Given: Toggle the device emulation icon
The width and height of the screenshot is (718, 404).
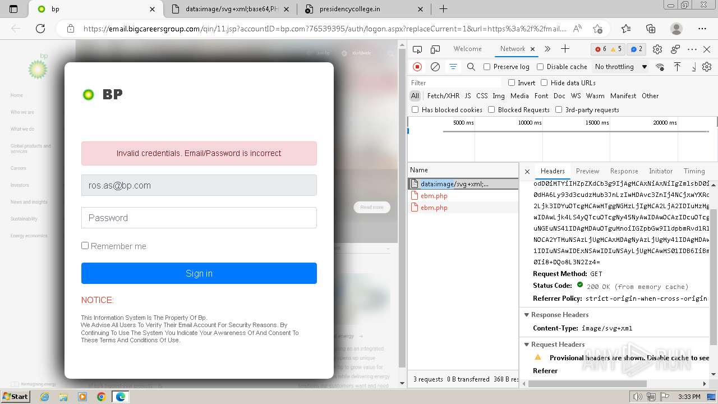Looking at the screenshot, I should click(x=435, y=49).
